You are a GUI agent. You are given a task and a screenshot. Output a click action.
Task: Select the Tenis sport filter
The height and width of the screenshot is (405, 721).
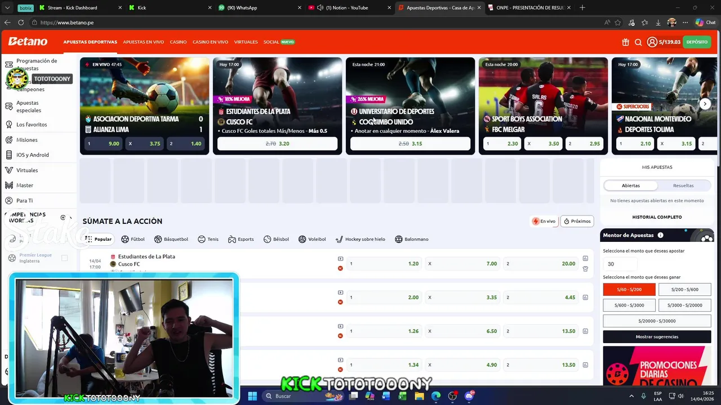point(208,239)
